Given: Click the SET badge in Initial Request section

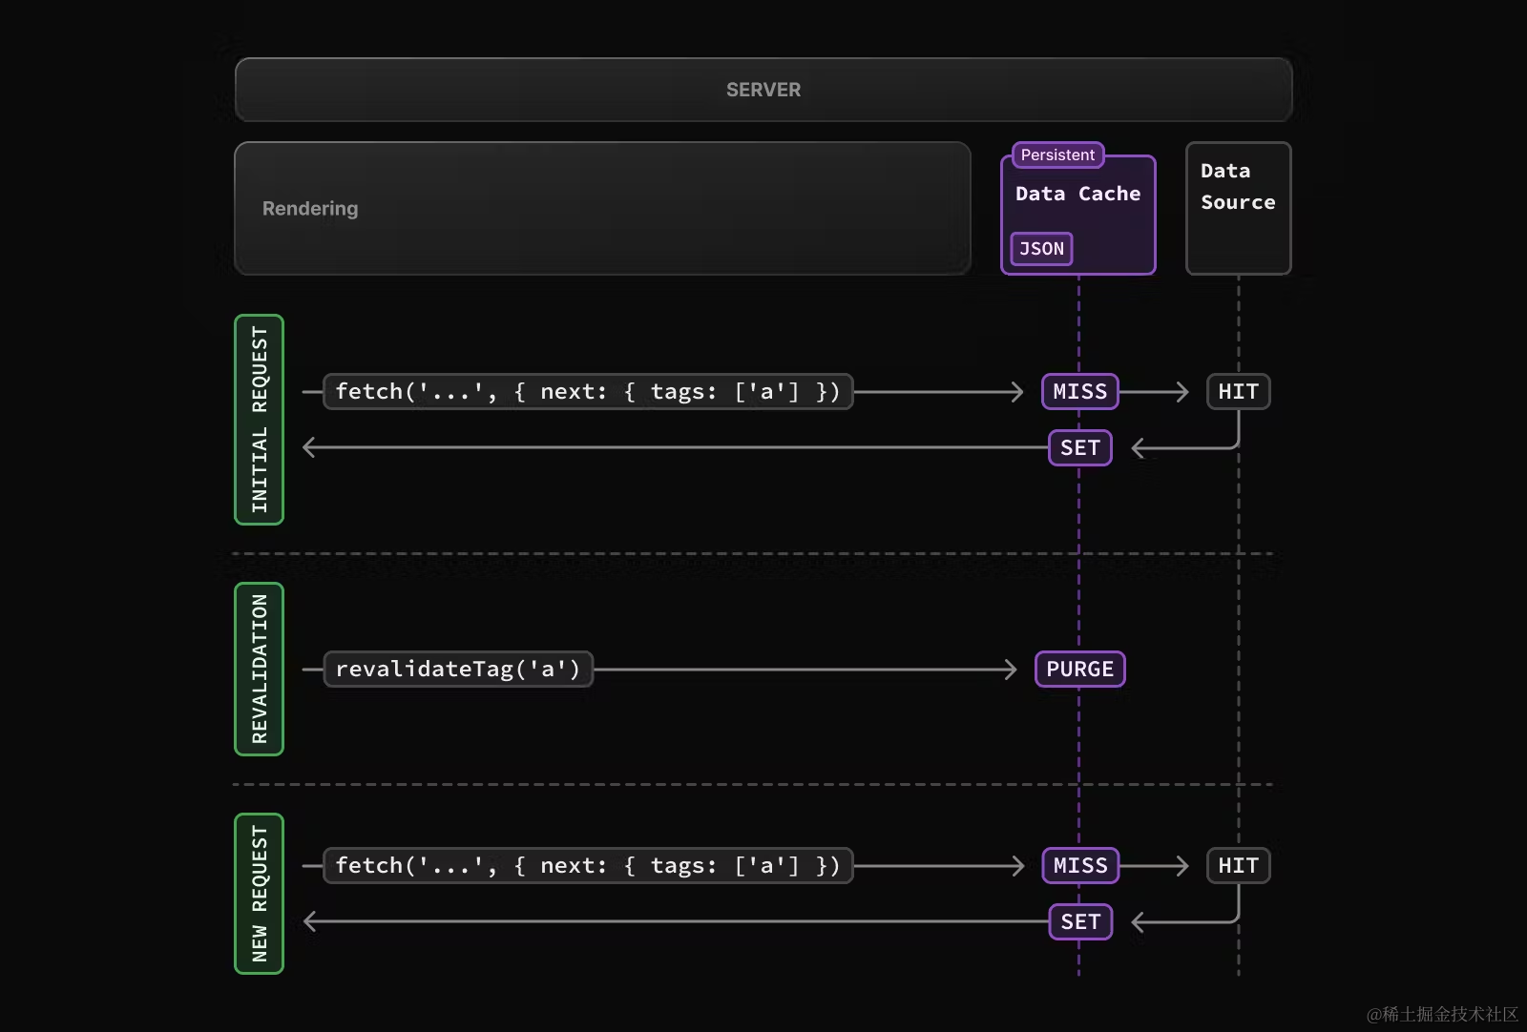Looking at the screenshot, I should [x=1080, y=447].
